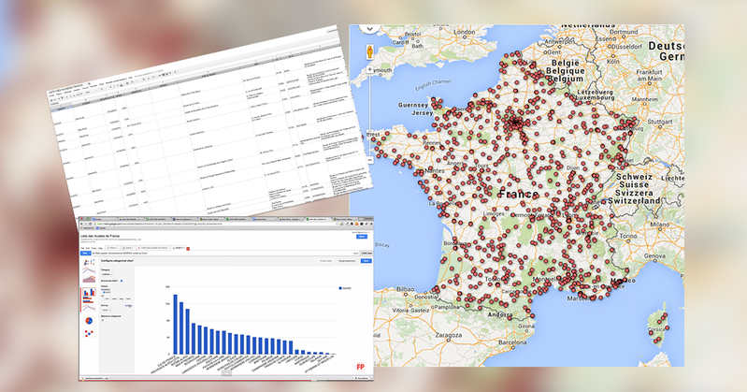Viewport: 747px width, 392px height.
Task: Select the line chart type icon
Action: pos(89,270)
